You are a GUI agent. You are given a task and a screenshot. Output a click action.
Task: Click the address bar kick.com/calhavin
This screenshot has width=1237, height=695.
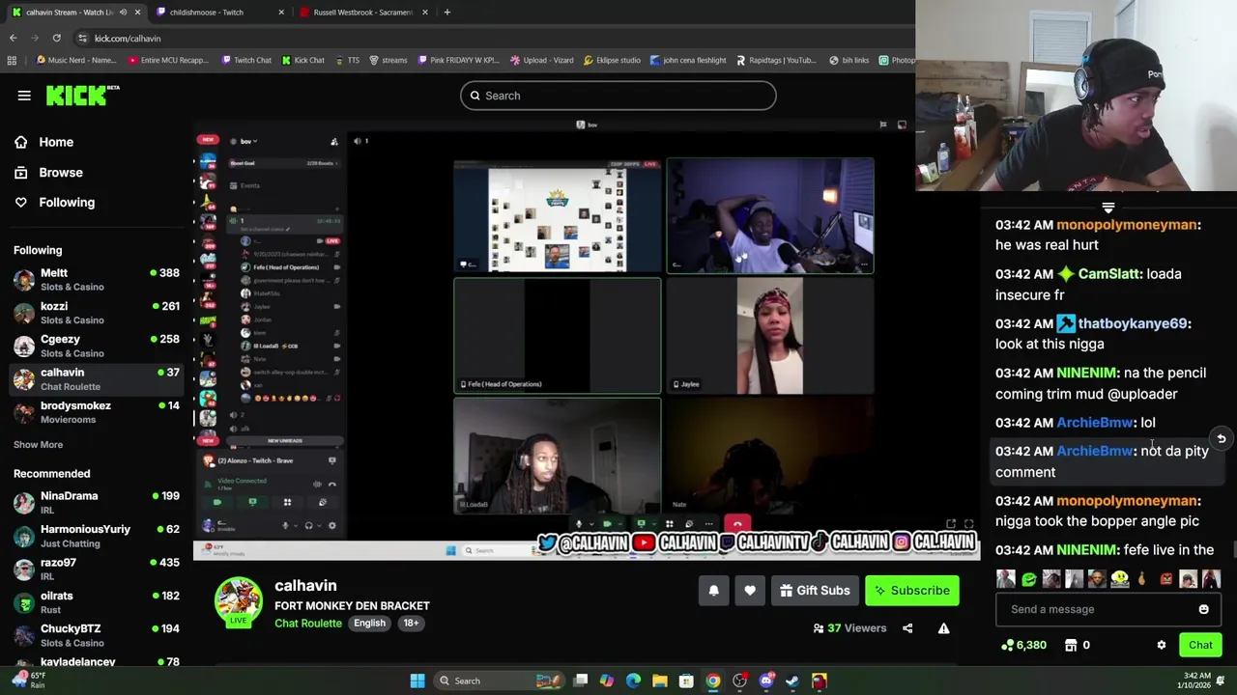tap(128, 39)
